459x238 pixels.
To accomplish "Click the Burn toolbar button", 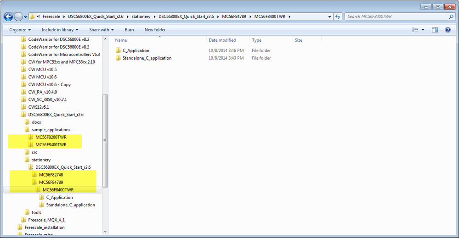I will pos(129,30).
